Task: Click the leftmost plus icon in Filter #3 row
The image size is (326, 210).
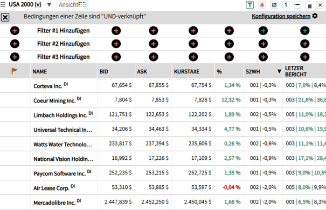Action: 15,57
